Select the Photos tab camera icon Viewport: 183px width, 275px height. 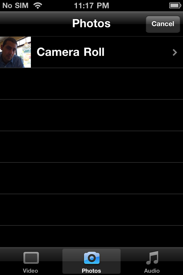coord(91,258)
